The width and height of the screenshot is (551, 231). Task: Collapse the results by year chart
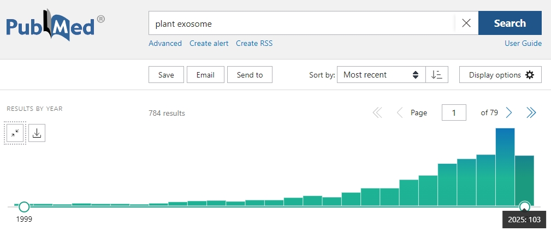15,133
